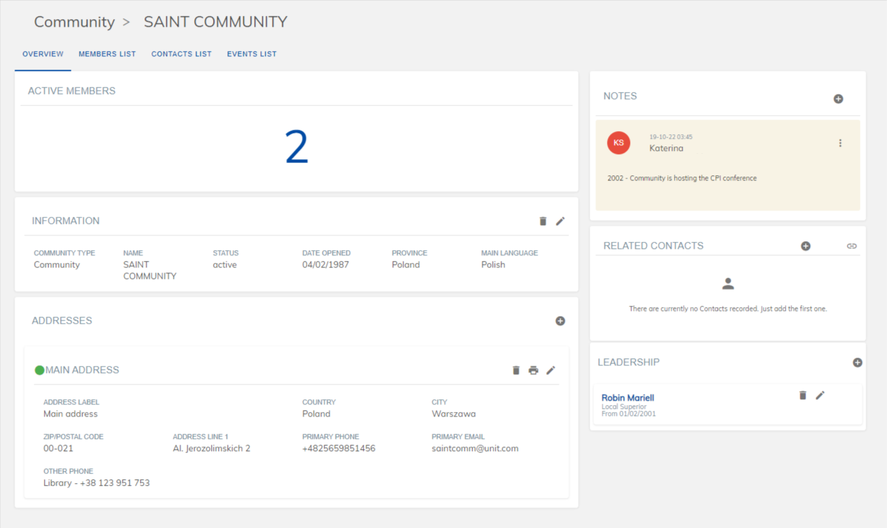
Task: Delete Robin Mariell from Leadership
Action: [803, 395]
